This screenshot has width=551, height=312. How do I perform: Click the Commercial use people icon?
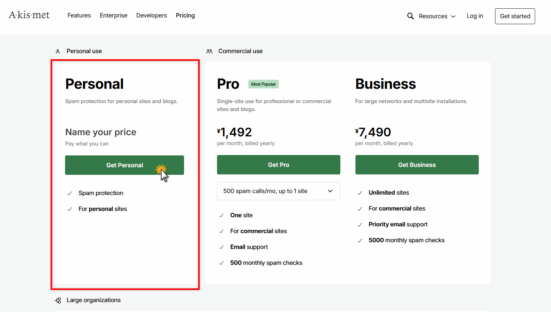209,51
